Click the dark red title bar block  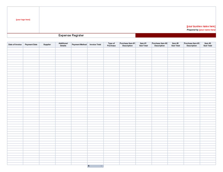coord(176,35)
